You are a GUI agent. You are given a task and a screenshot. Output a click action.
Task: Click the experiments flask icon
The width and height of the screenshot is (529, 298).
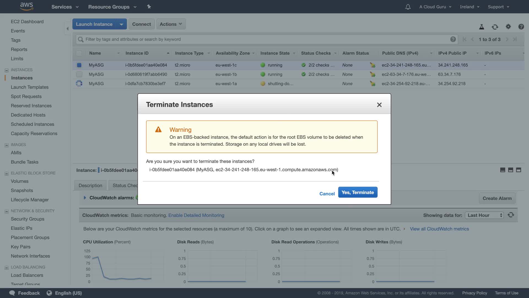click(x=482, y=27)
